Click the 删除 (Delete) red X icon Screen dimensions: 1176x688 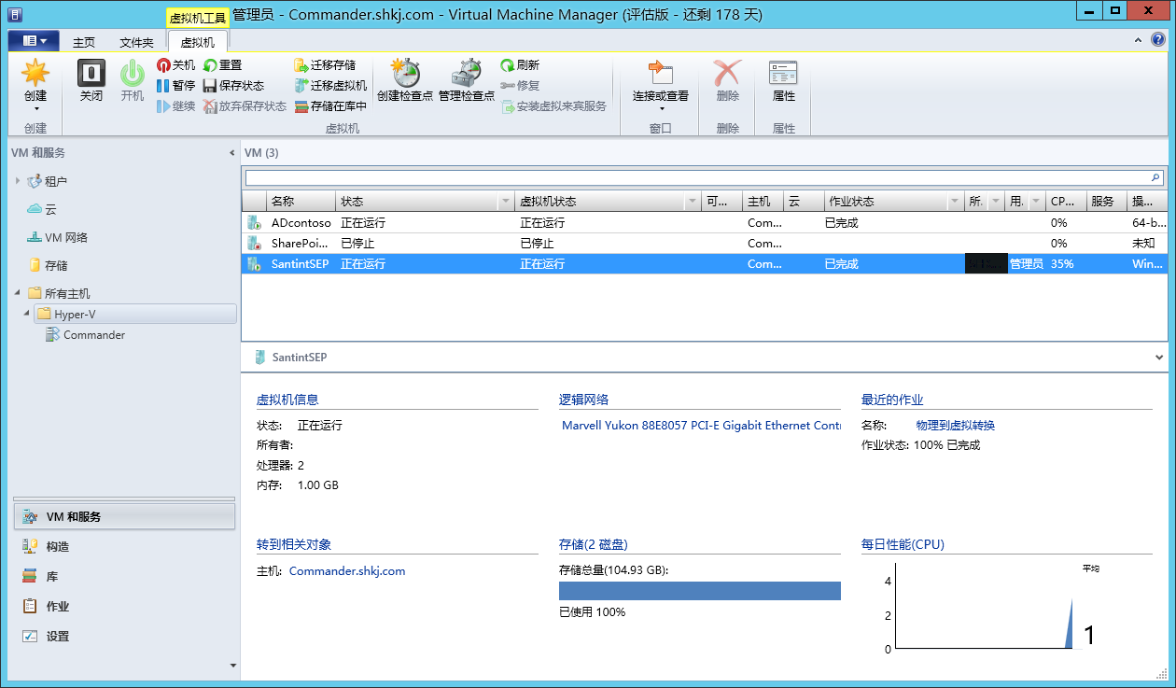click(x=727, y=73)
